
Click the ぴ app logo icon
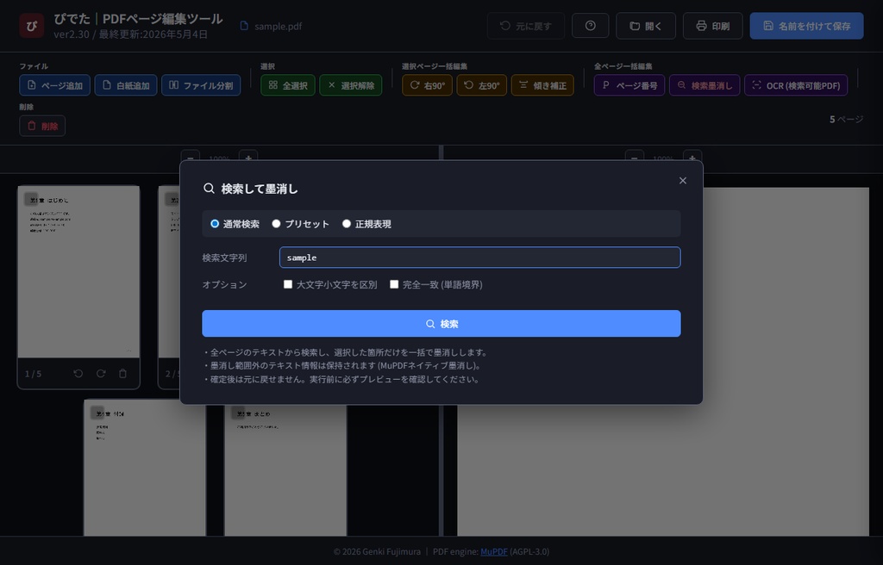tap(32, 26)
